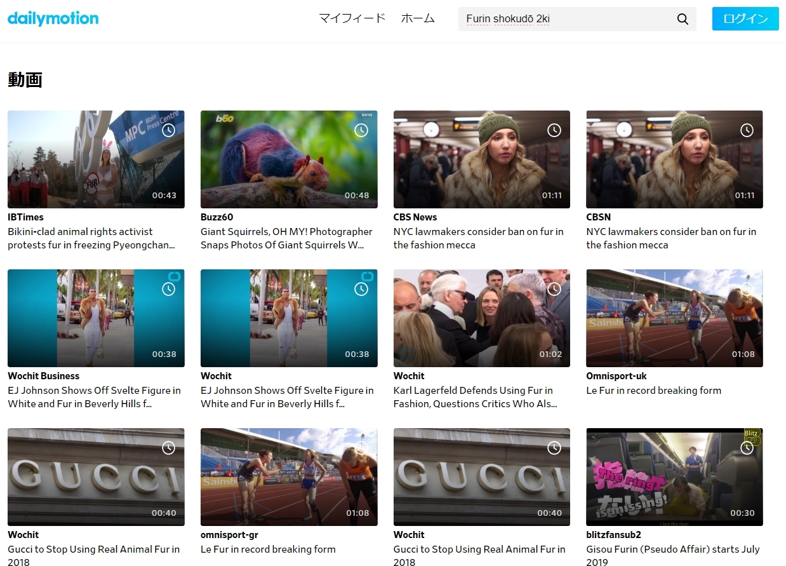
Task: Add IBTimes bikini activist video to watch later
Action: pyautogui.click(x=168, y=130)
